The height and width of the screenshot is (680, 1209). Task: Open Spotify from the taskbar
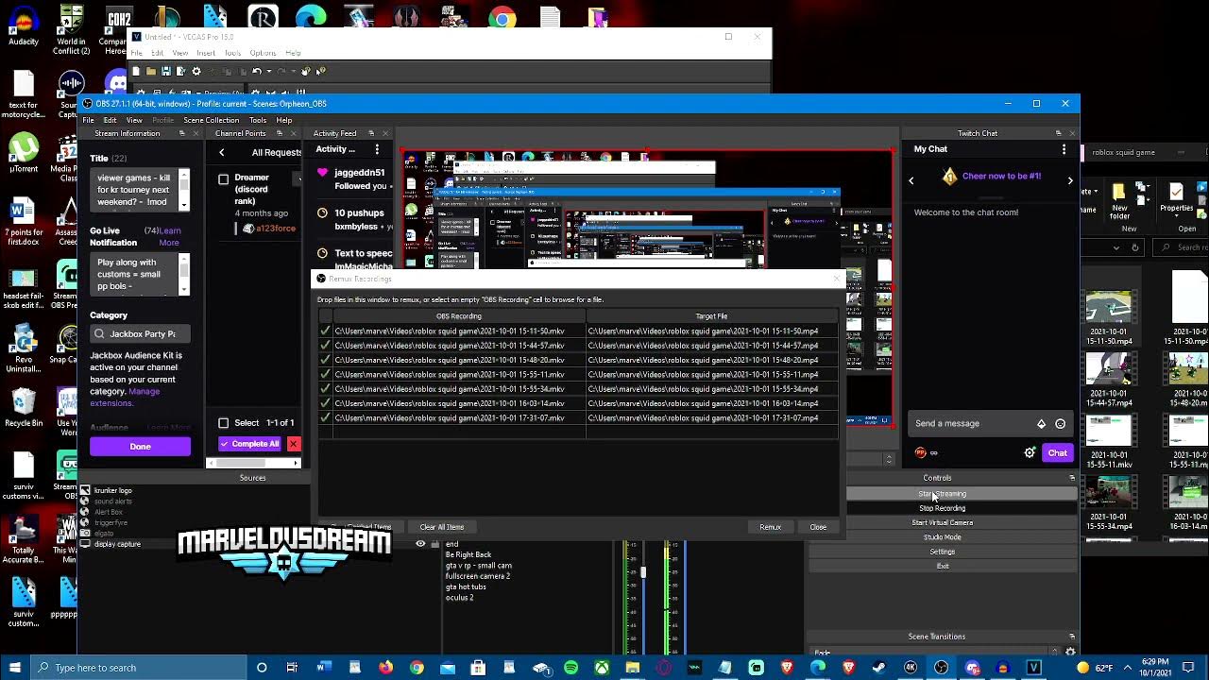(x=570, y=668)
